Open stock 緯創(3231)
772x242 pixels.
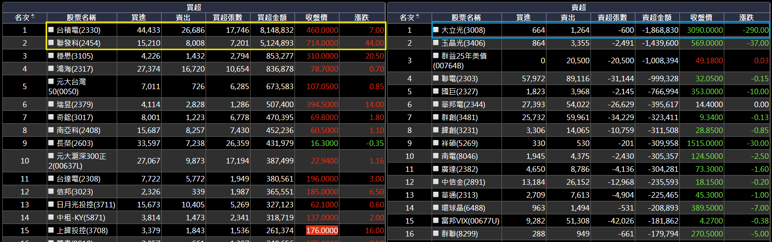[459, 130]
